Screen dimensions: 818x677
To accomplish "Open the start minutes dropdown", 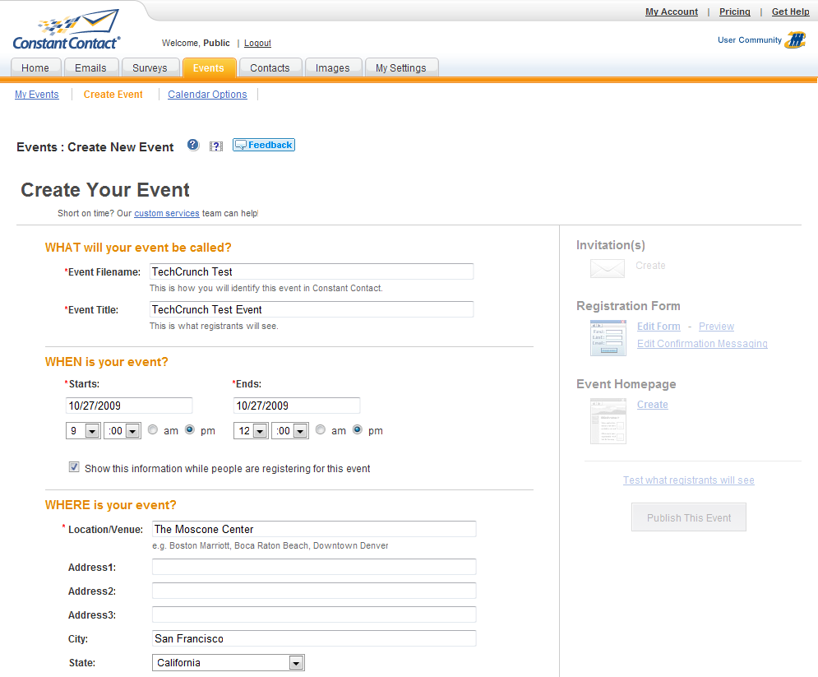I will pos(122,430).
